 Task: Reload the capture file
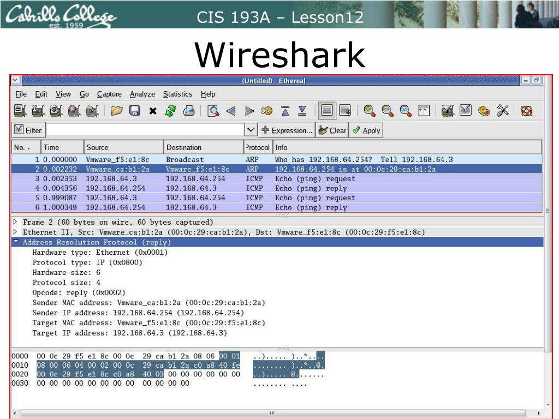170,111
